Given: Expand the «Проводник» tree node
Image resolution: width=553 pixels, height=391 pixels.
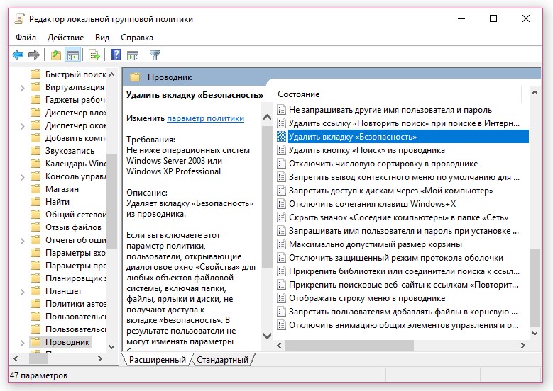Looking at the screenshot, I should [22, 342].
